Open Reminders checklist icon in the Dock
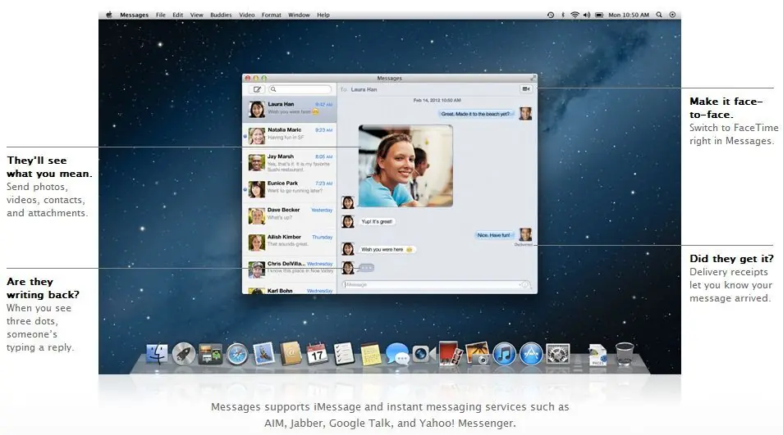The width and height of the screenshot is (783, 435). (344, 354)
